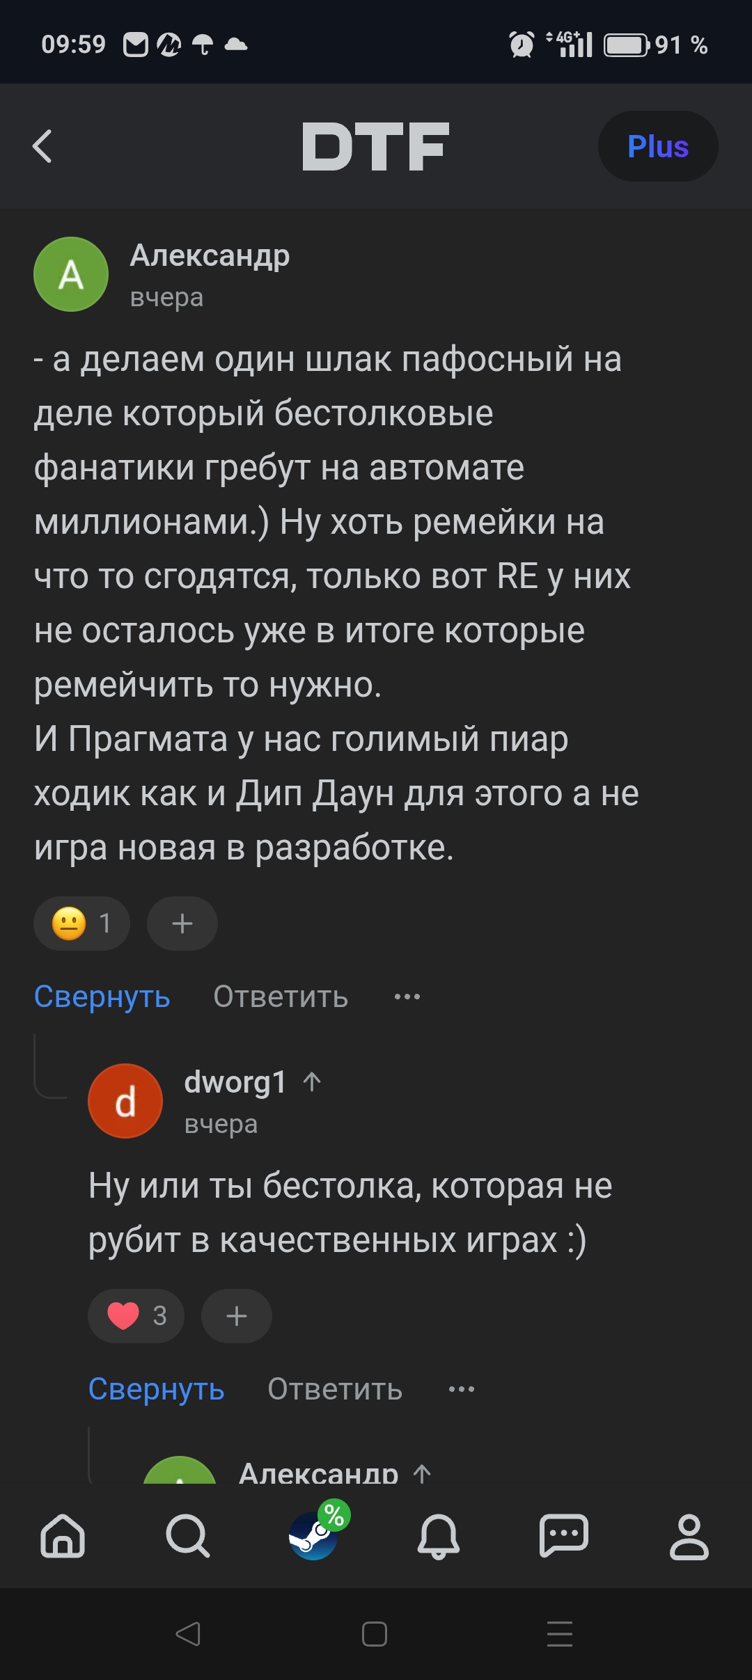Reply to Александр's comment
The image size is (752, 1680).
click(280, 997)
